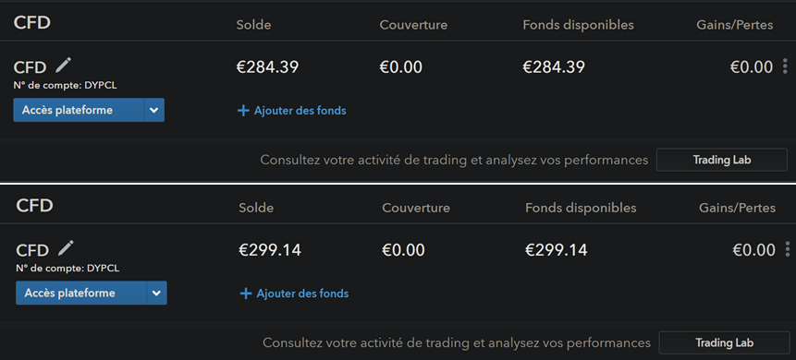
Task: Edit the CFD account name showing €299.14 balance
Action: (66, 248)
